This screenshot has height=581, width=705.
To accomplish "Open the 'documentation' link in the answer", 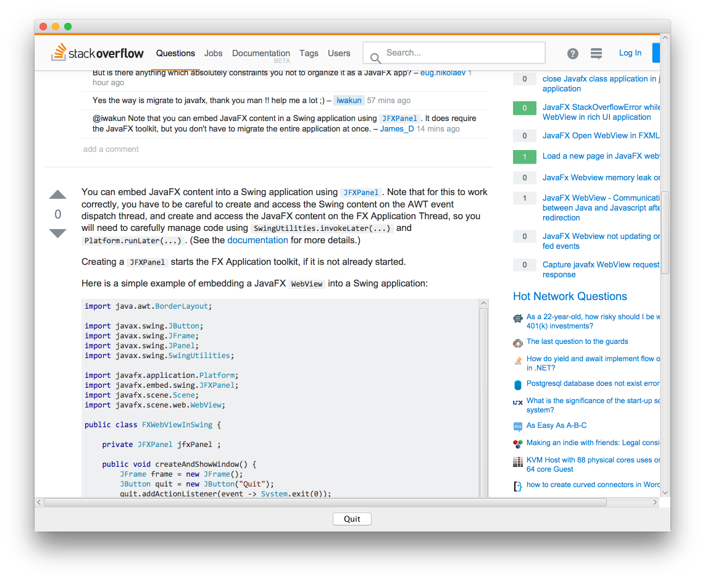I will click(257, 240).
